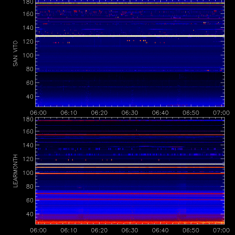
Task: Click the 06:00 time label under the Learmonth plot
Action: tap(38, 230)
